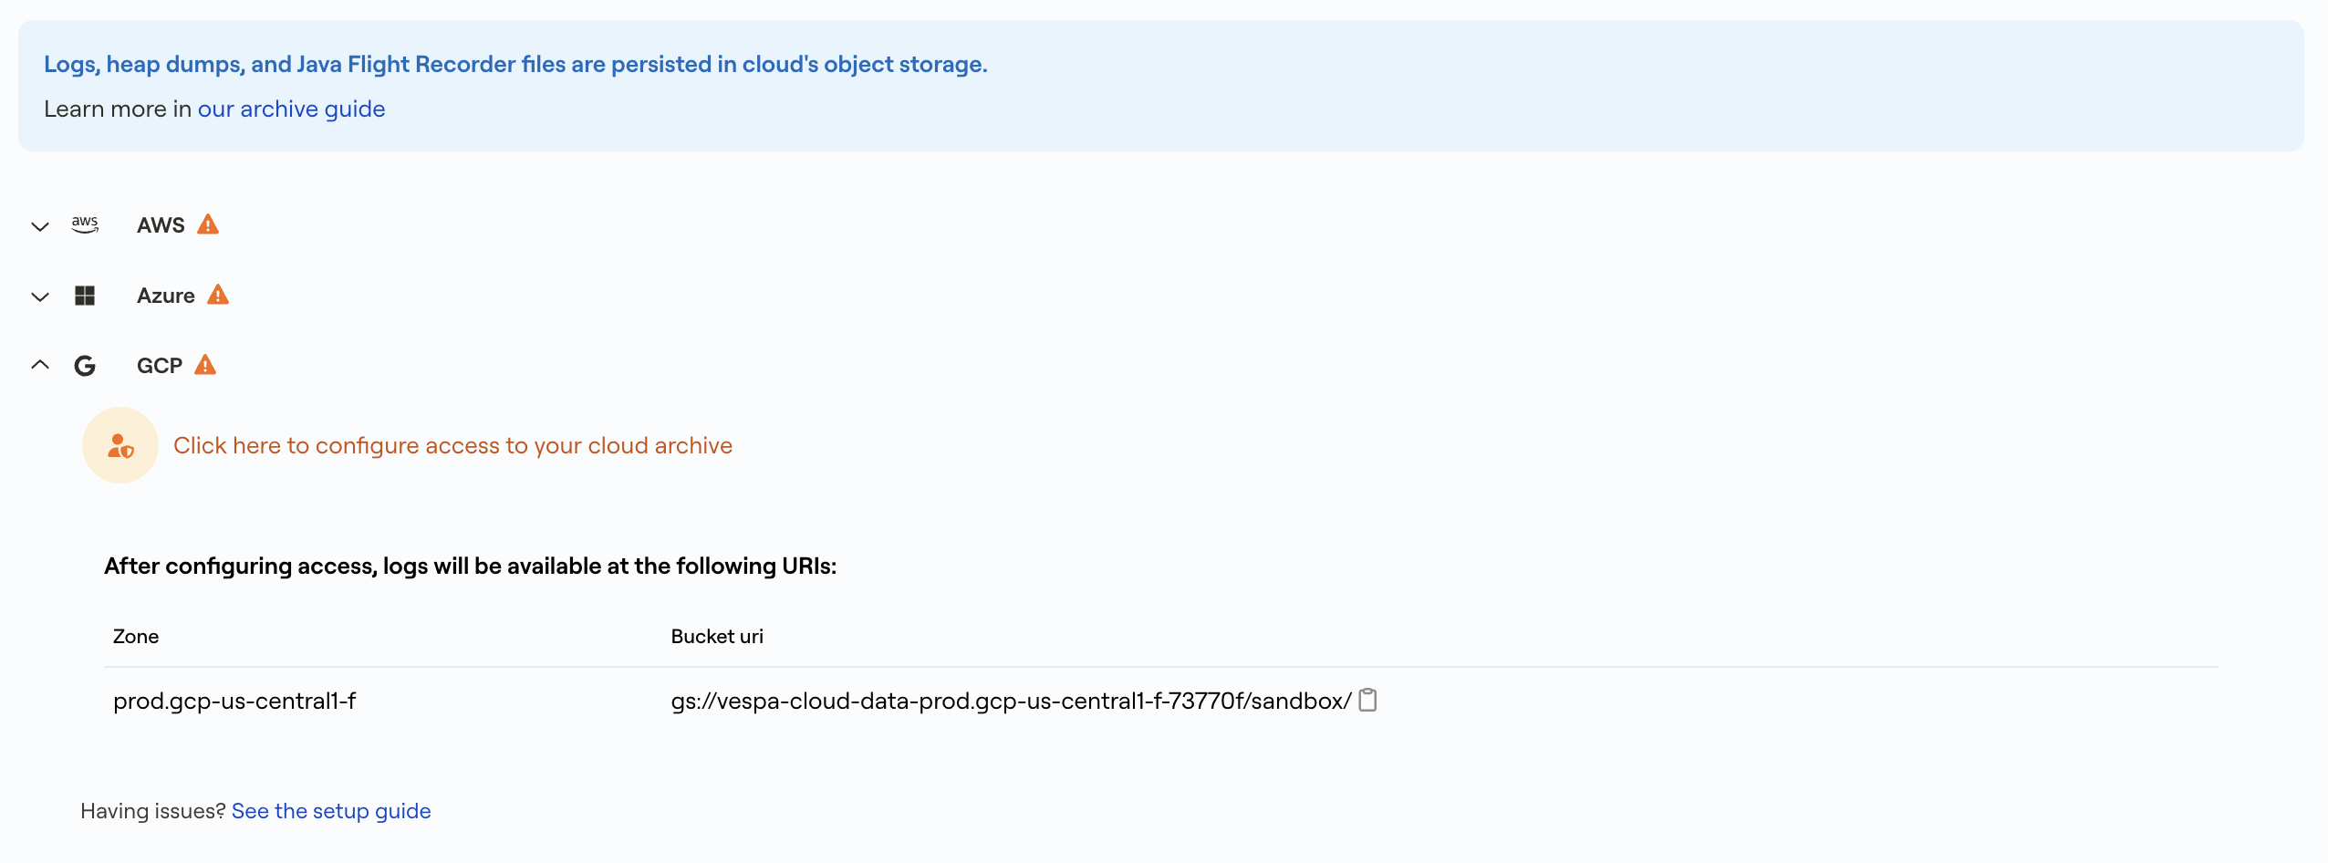Click the AWS provider logo icon

click(x=85, y=224)
